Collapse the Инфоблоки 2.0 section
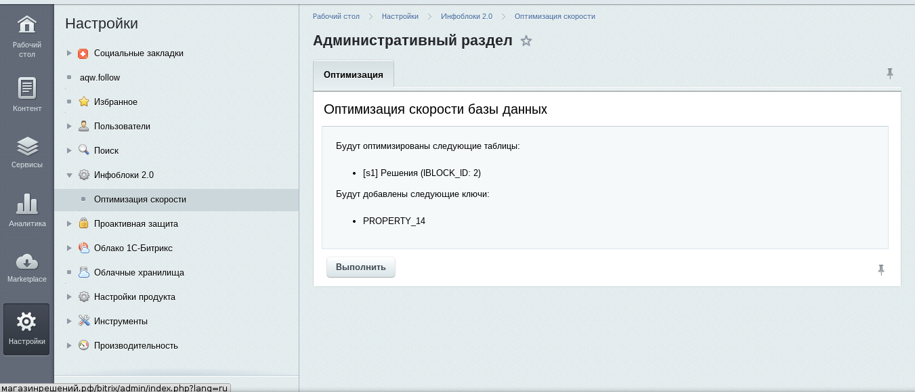Screen dimensions: 915x392 click(68, 175)
